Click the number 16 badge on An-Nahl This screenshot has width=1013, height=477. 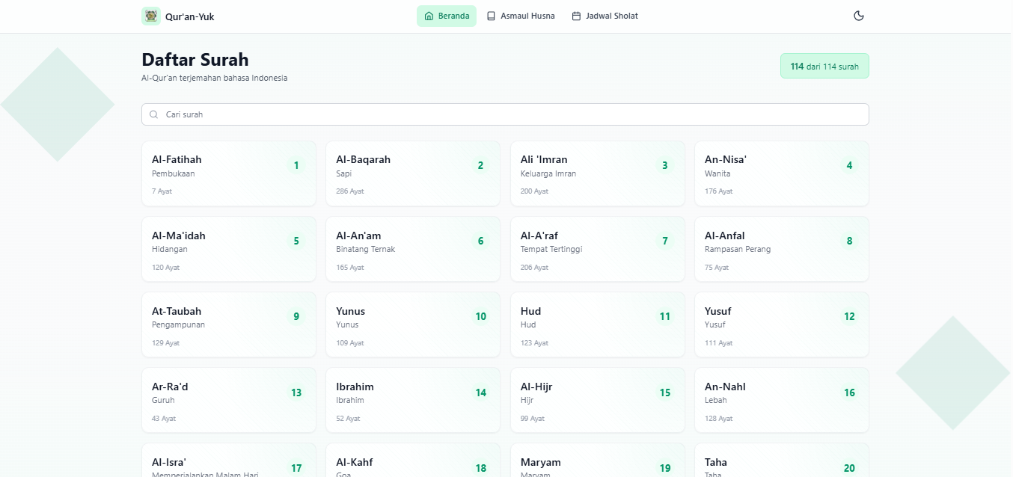click(849, 393)
